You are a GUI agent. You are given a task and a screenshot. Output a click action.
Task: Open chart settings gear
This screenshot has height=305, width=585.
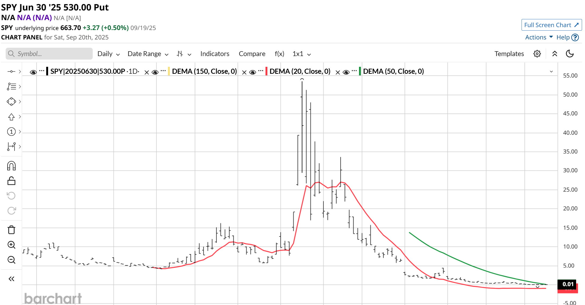(537, 54)
